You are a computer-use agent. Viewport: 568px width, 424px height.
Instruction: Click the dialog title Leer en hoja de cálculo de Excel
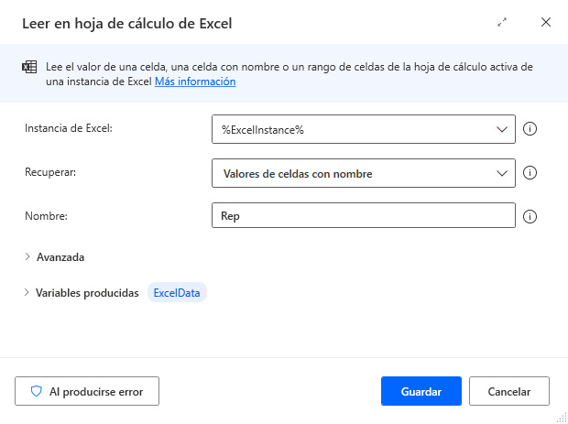click(126, 24)
